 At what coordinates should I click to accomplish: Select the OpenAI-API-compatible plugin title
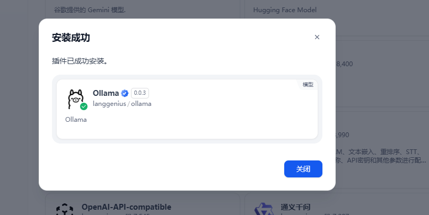(x=126, y=207)
